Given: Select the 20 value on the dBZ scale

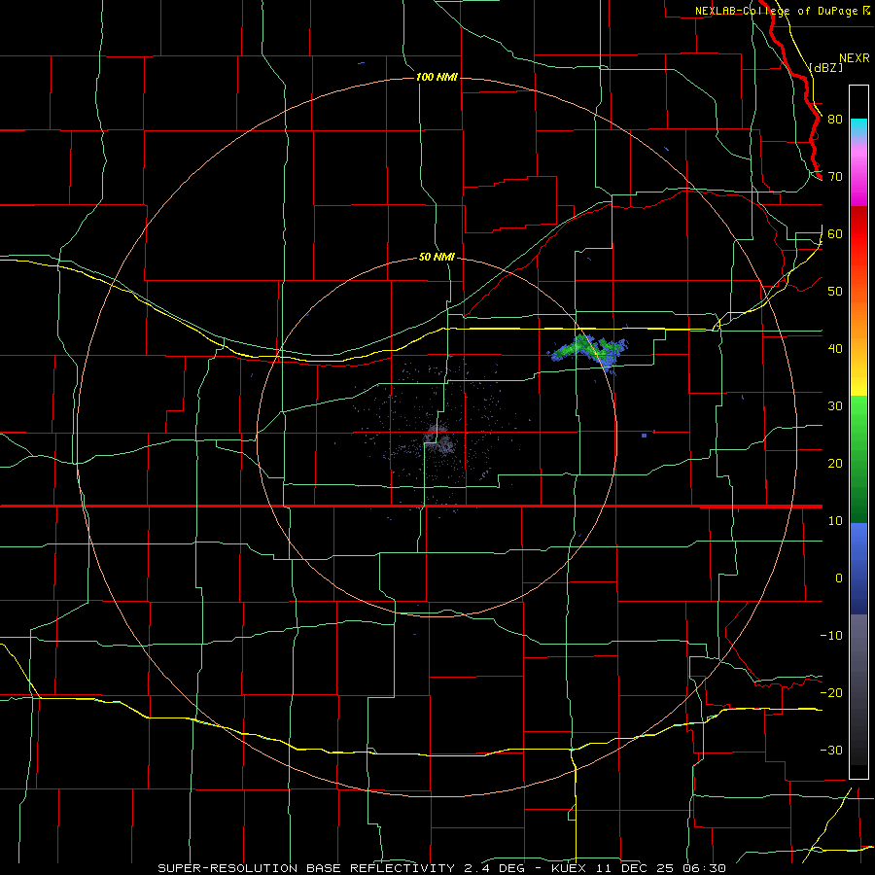Looking at the screenshot, I should click(x=835, y=464).
